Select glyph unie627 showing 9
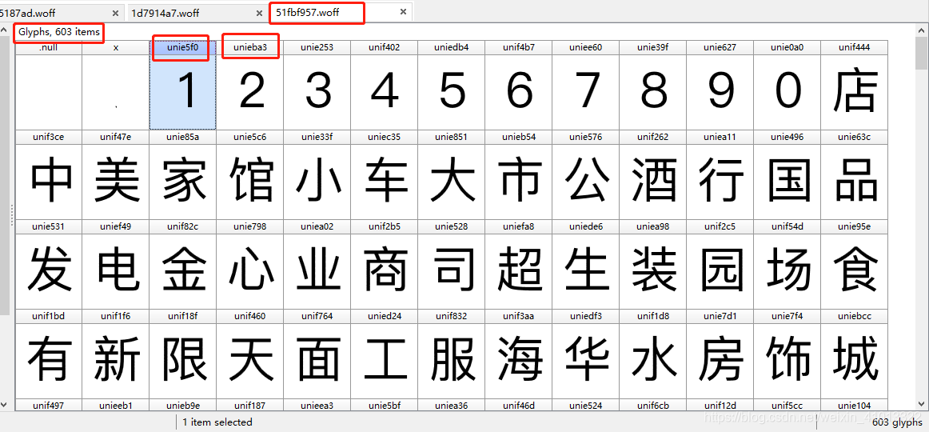Viewport: 929px width, 432px height. [720, 85]
